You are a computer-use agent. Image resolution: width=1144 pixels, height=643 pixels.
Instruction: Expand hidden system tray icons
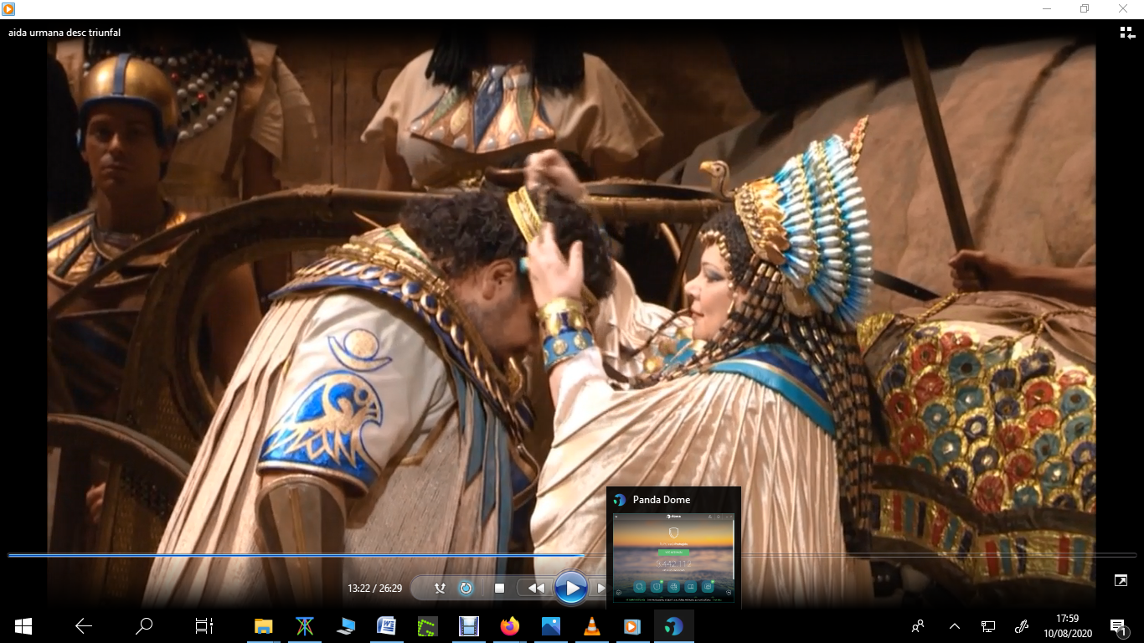click(954, 625)
